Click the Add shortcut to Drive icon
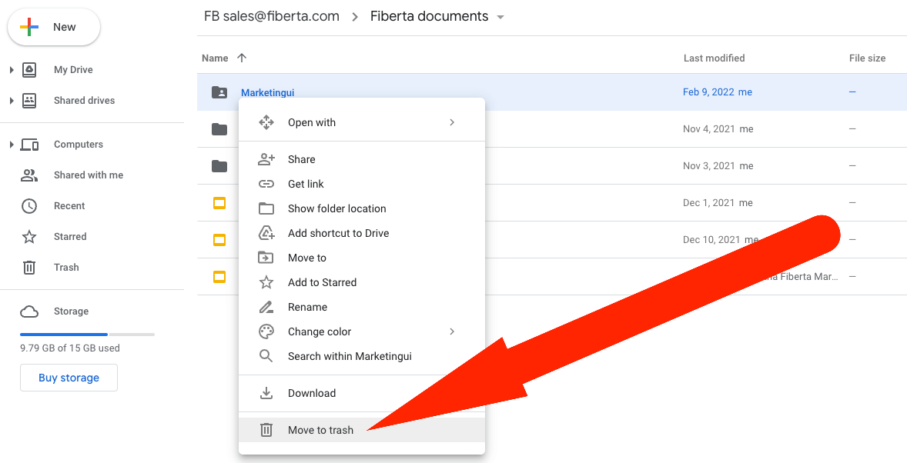This screenshot has width=907, height=463. click(266, 234)
